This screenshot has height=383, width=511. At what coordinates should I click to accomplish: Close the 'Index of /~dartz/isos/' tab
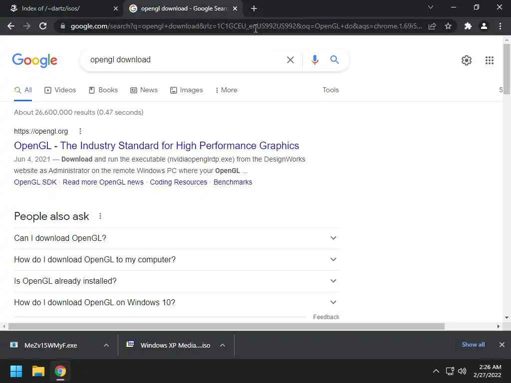pos(116,8)
